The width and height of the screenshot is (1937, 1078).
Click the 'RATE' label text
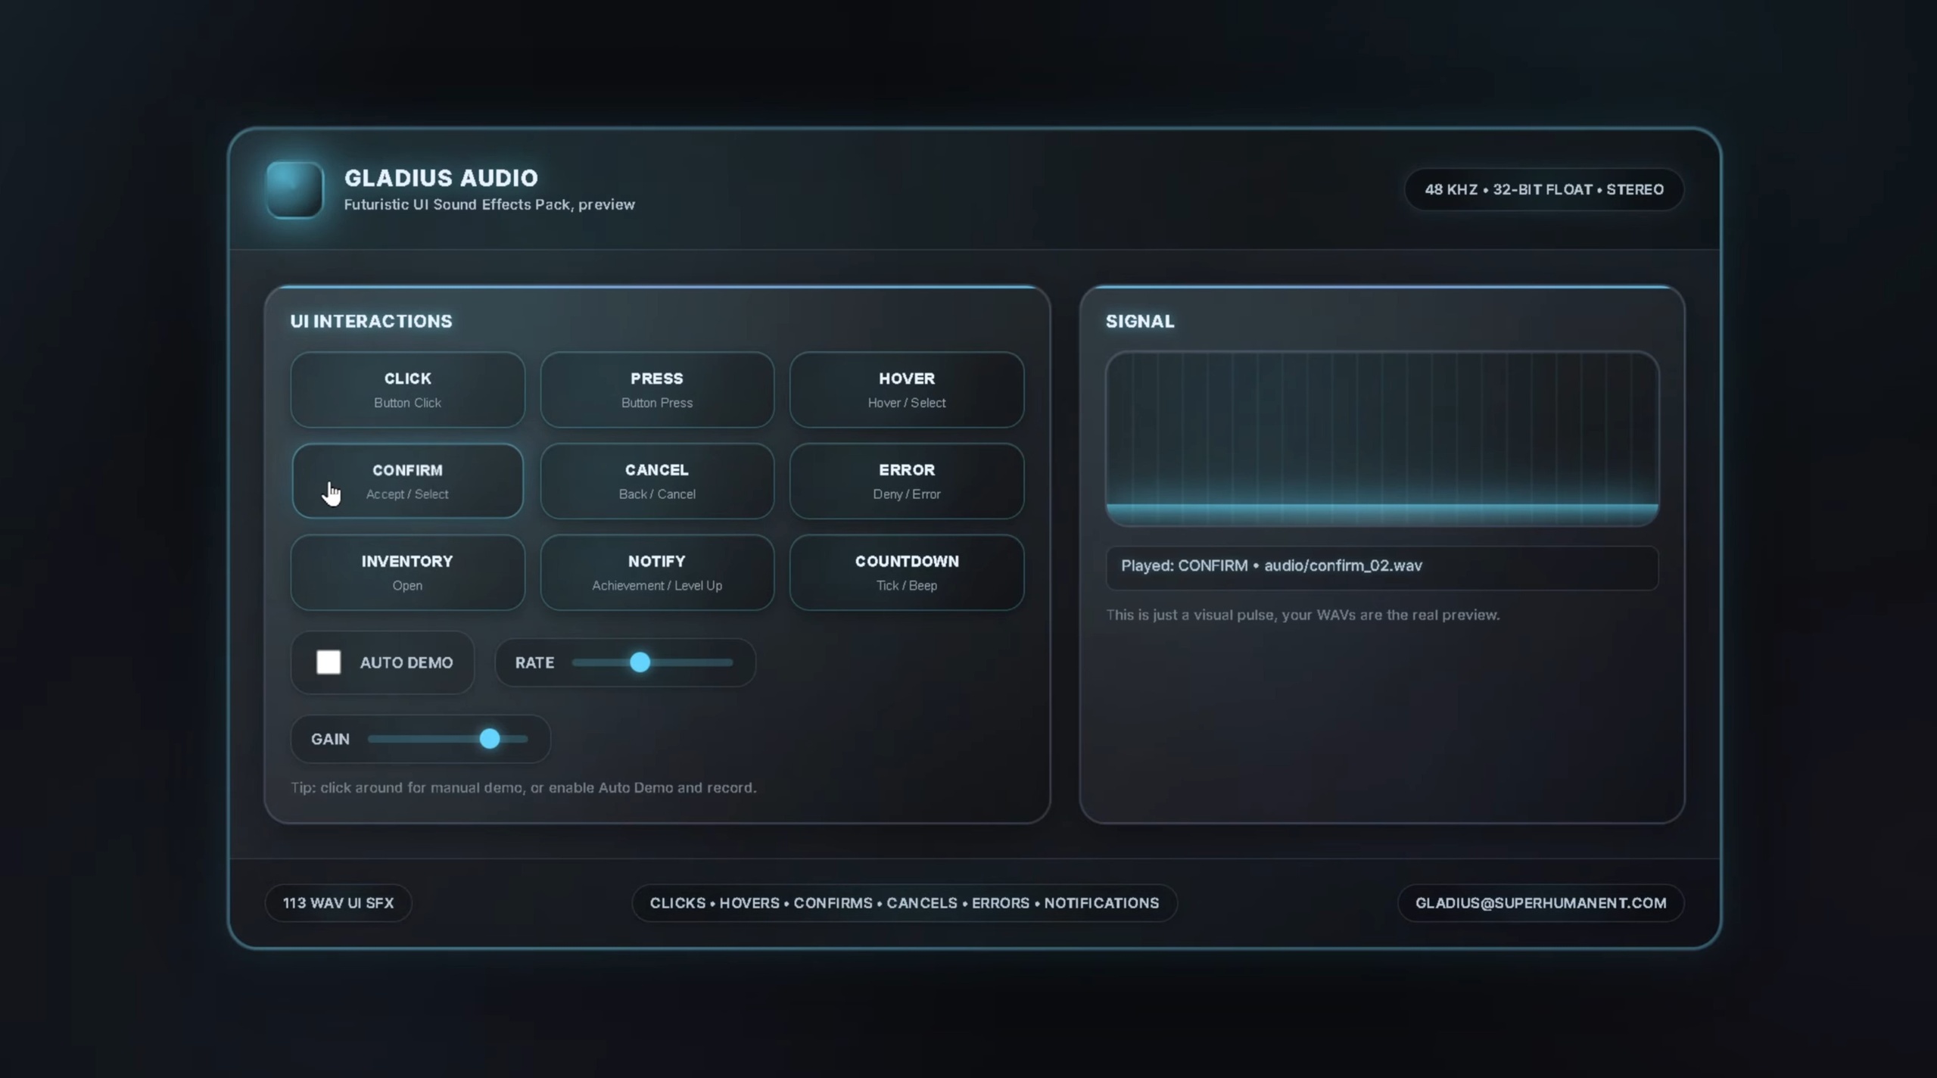534,662
